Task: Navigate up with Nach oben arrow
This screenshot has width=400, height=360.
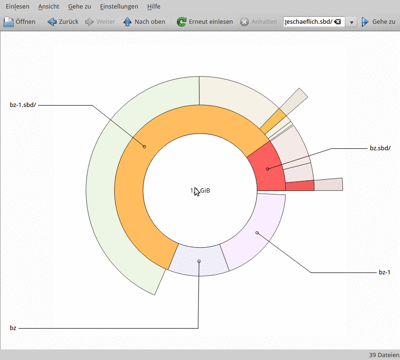Action: (x=127, y=22)
